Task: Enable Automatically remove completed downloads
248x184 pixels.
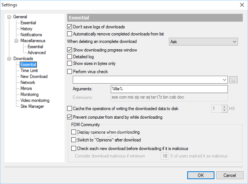Action: (x=69, y=34)
